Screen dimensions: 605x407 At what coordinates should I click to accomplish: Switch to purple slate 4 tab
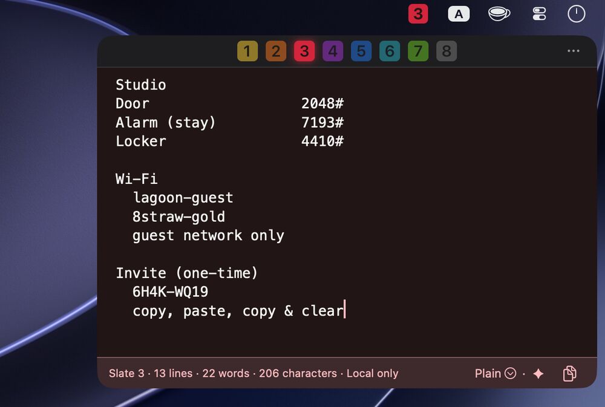tap(333, 51)
